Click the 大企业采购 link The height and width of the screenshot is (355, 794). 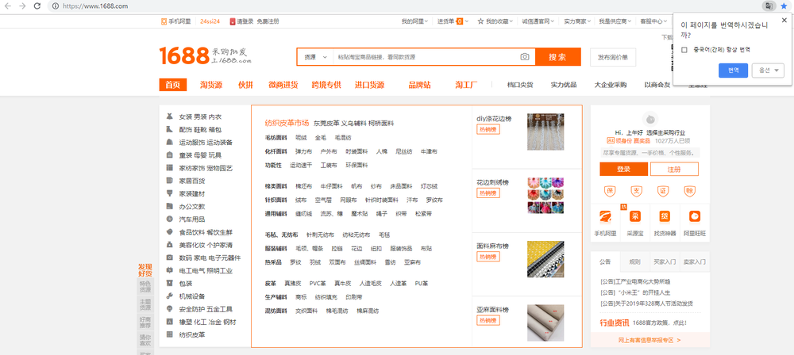(x=610, y=85)
